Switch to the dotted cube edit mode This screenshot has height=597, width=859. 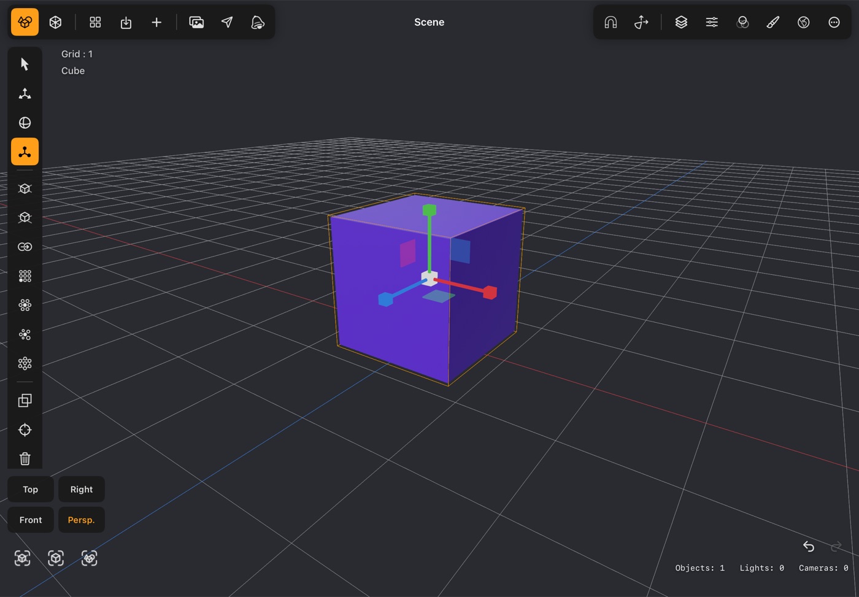[x=55, y=22]
